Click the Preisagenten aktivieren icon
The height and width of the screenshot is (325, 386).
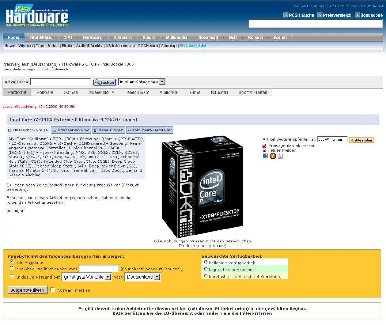(x=265, y=146)
